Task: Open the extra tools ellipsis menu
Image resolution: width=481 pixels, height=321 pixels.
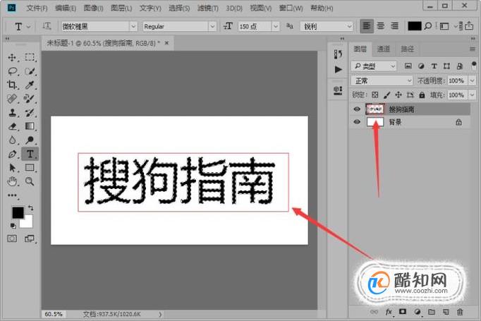Action: pos(12,195)
